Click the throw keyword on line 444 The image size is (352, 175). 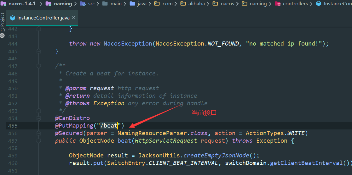click(78, 44)
